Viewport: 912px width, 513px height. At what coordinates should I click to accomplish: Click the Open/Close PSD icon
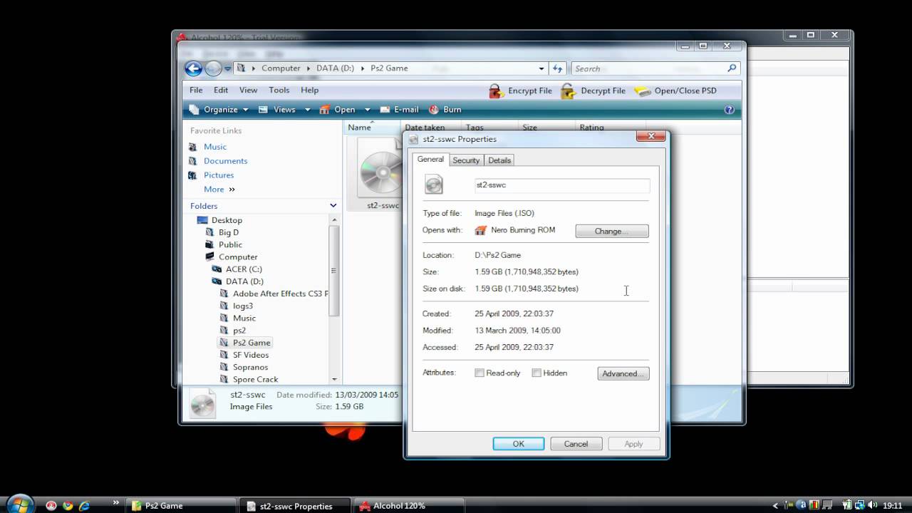point(643,91)
